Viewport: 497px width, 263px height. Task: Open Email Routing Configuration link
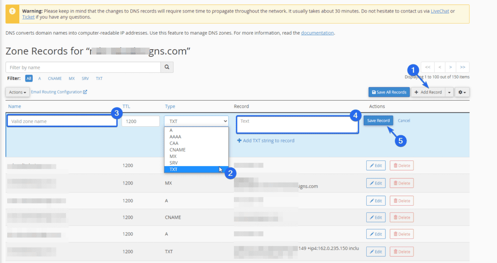coord(59,92)
